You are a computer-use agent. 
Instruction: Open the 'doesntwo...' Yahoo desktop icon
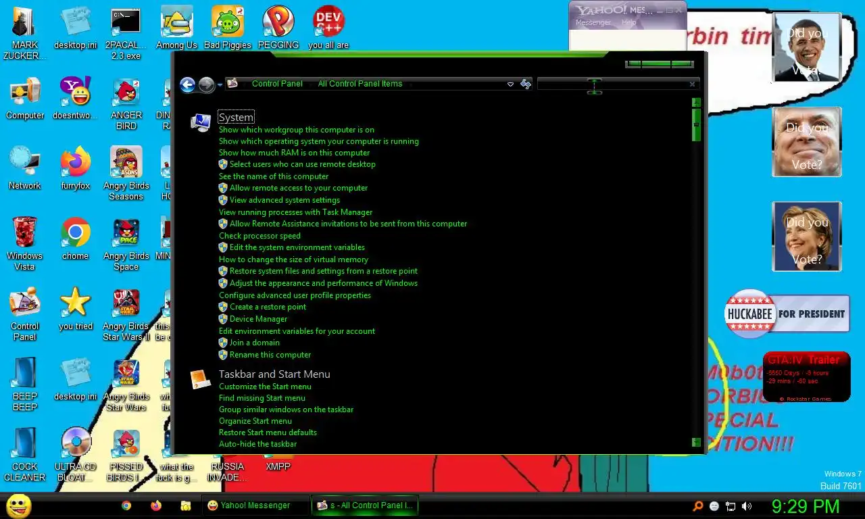[75, 99]
